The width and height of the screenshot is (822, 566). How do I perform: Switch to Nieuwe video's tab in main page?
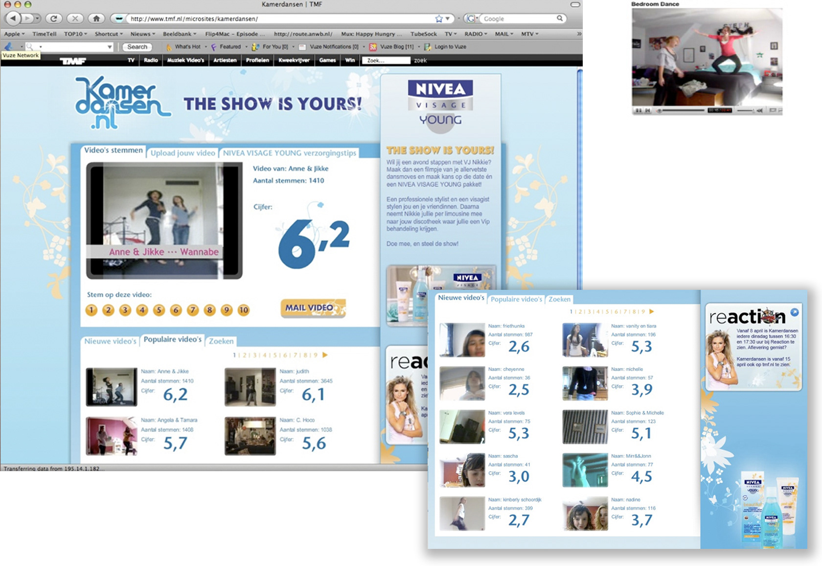coord(110,341)
